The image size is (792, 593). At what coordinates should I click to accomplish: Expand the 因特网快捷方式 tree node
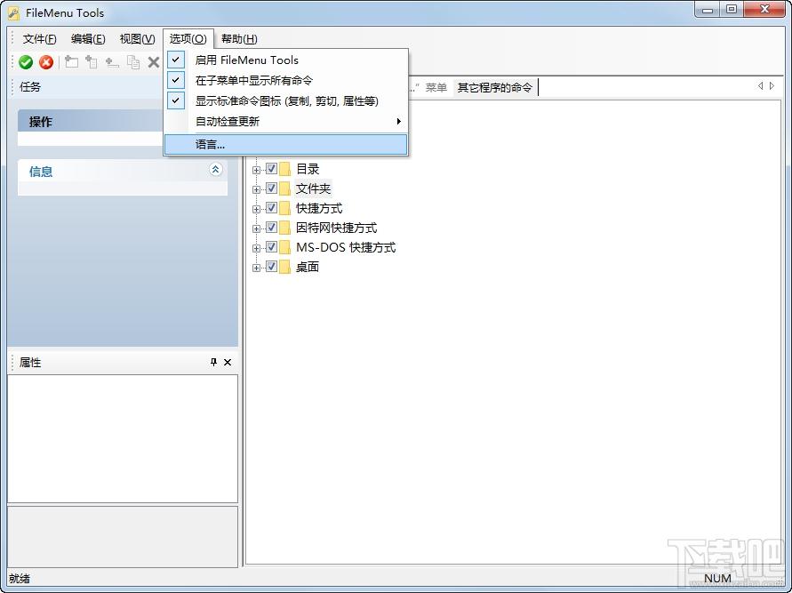256,228
